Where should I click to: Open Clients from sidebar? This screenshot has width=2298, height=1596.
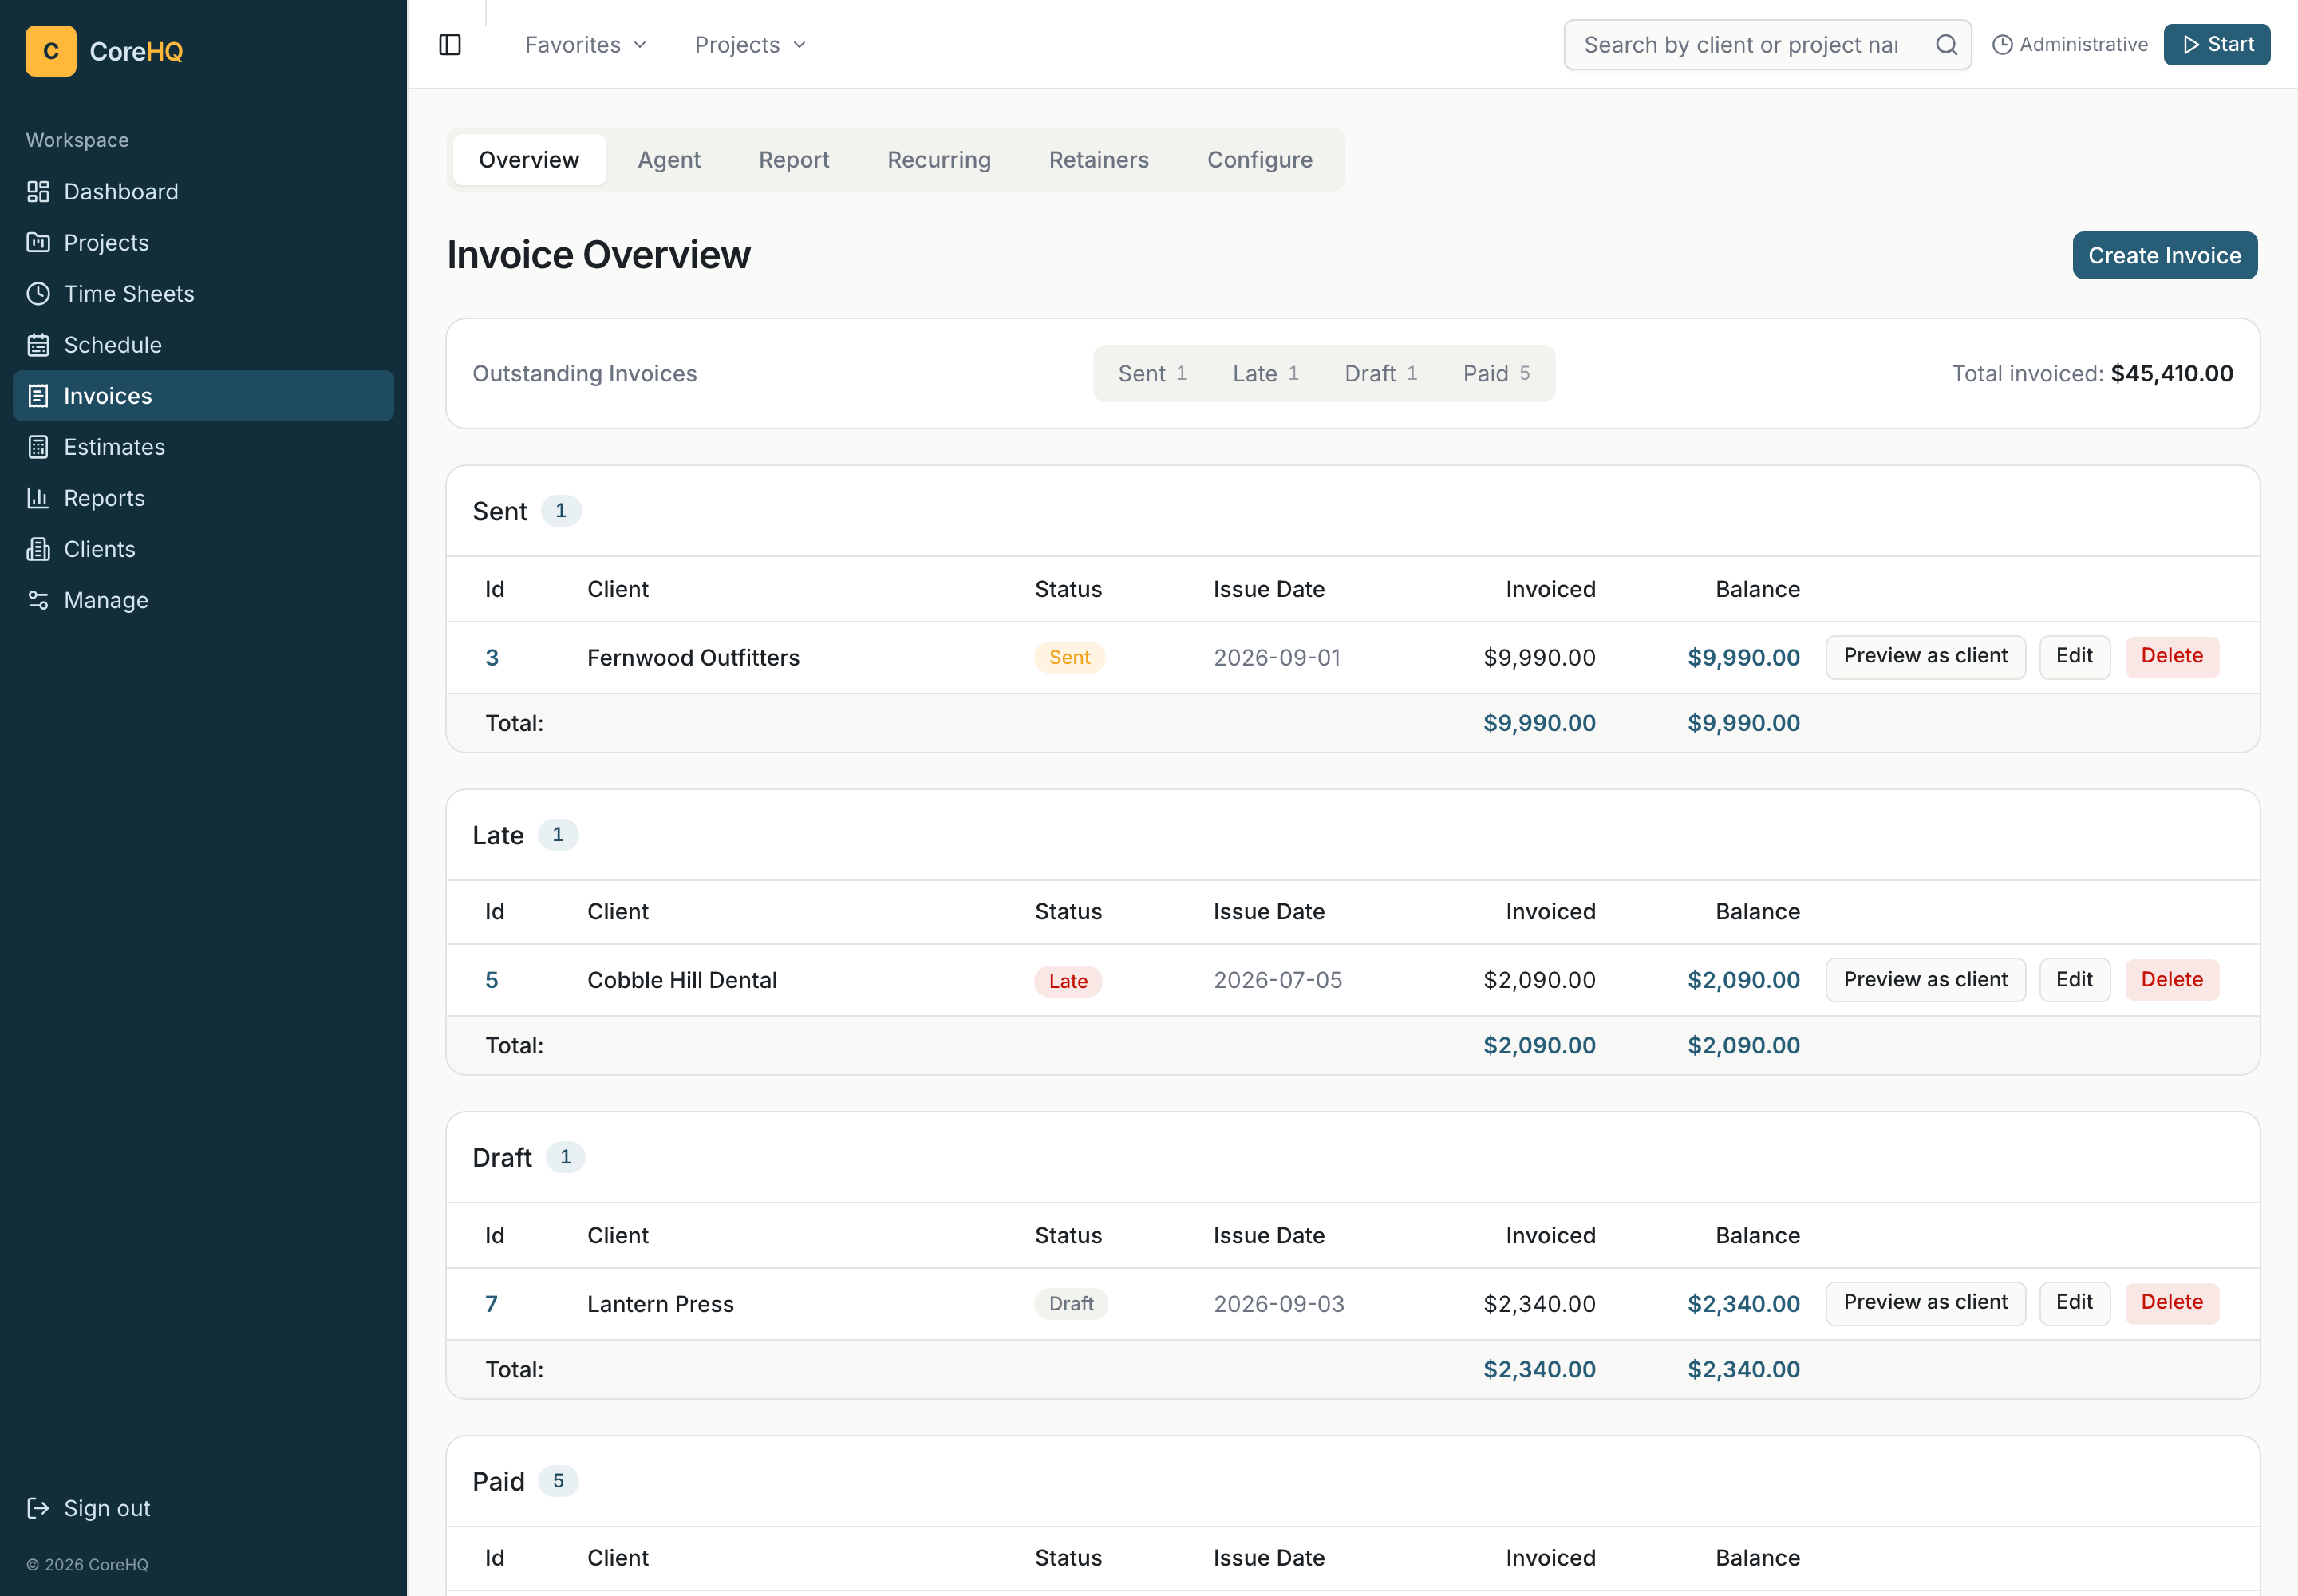point(203,549)
